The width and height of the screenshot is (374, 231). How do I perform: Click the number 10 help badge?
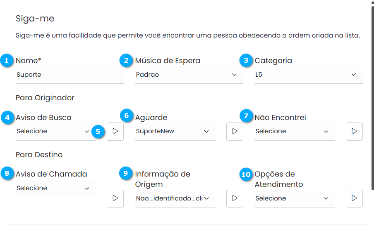pyautogui.click(x=246, y=174)
